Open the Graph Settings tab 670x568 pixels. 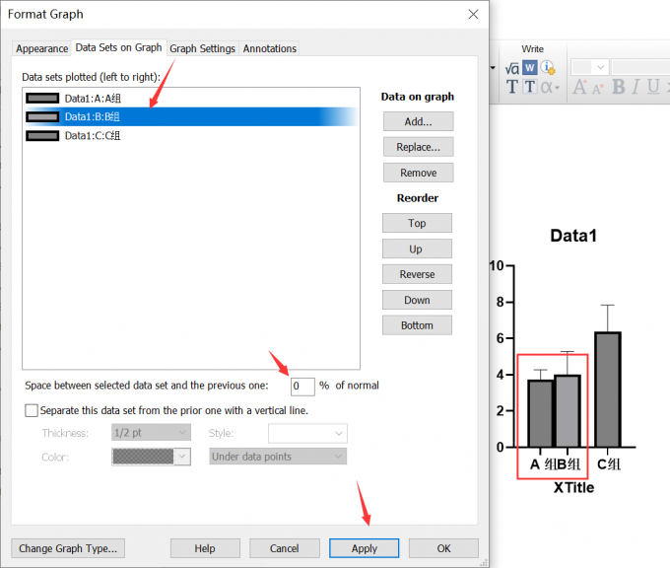pyautogui.click(x=202, y=48)
